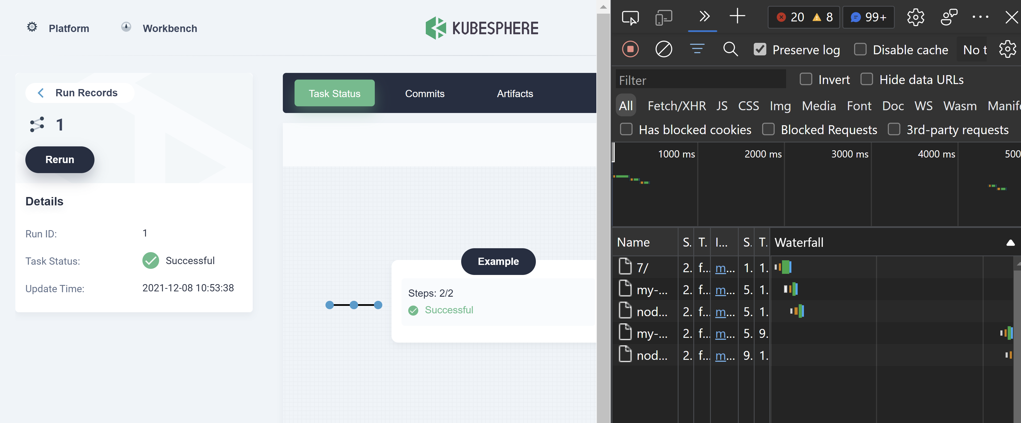Select the inspect element tool in DevTools
This screenshot has height=423, width=1021.
click(630, 18)
